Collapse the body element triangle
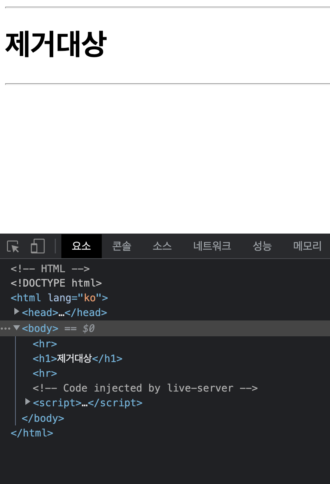The width and height of the screenshot is (330, 484). 17,327
